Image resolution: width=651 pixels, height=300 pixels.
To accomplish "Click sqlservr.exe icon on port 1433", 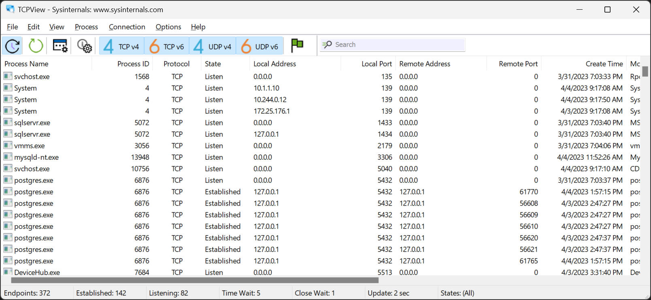I will coord(8,122).
